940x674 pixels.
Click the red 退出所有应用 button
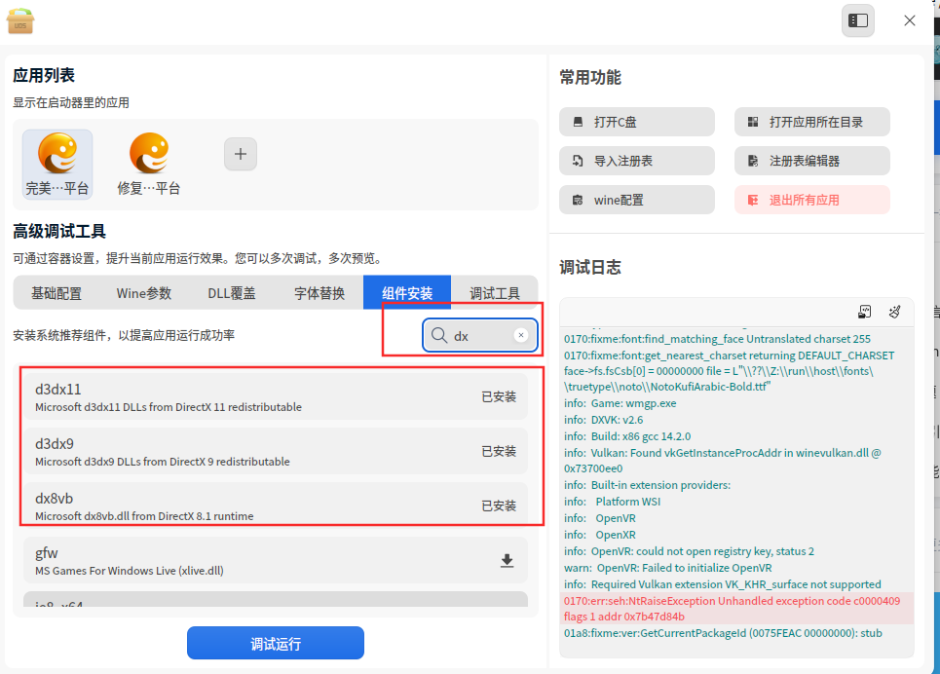[x=811, y=200]
